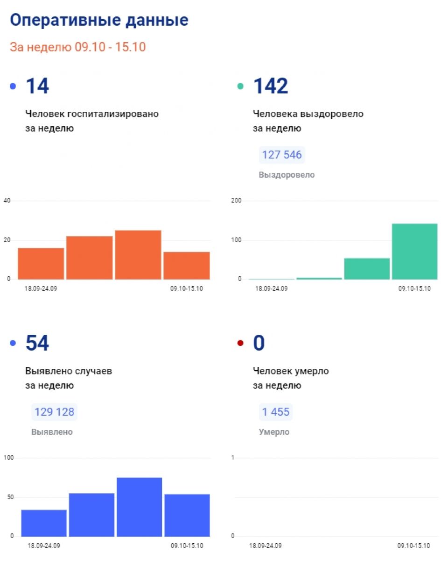Select the 1 455 deaths total badge
This screenshot has height=561, width=448.
click(x=276, y=412)
